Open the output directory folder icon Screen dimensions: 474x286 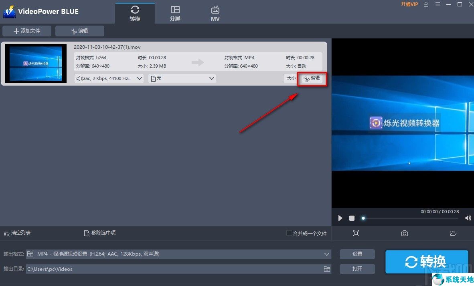(x=326, y=269)
